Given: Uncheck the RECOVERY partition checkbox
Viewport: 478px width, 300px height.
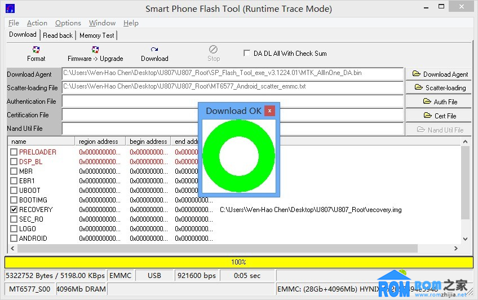Looking at the screenshot, I should [14, 210].
